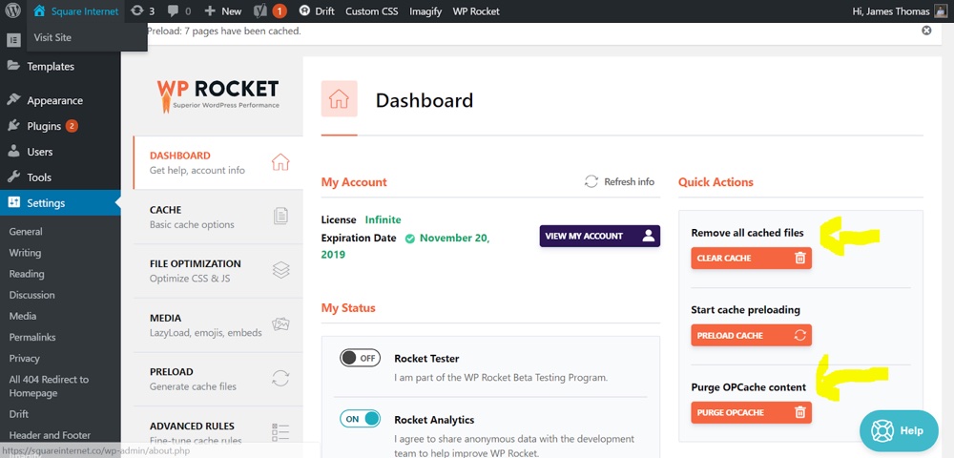Toggle the Rocket Tester switch
Viewport: 954px width, 458px height.
click(360, 358)
